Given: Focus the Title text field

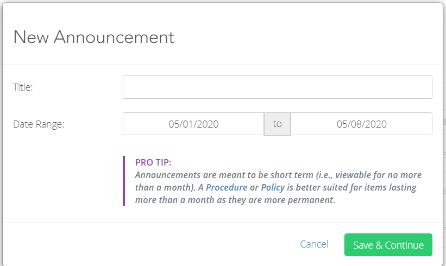Looking at the screenshot, I should 278,87.
